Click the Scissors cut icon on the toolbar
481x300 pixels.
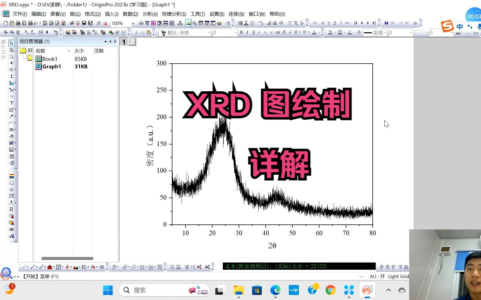136,32
